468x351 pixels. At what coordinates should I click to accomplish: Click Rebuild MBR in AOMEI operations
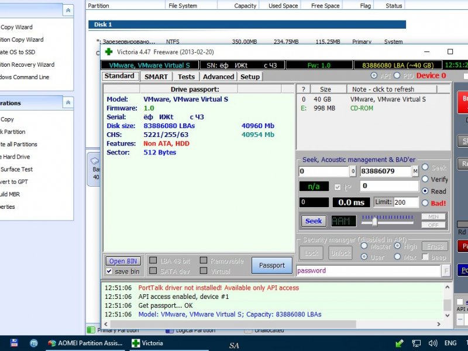pyautogui.click(x=10, y=194)
